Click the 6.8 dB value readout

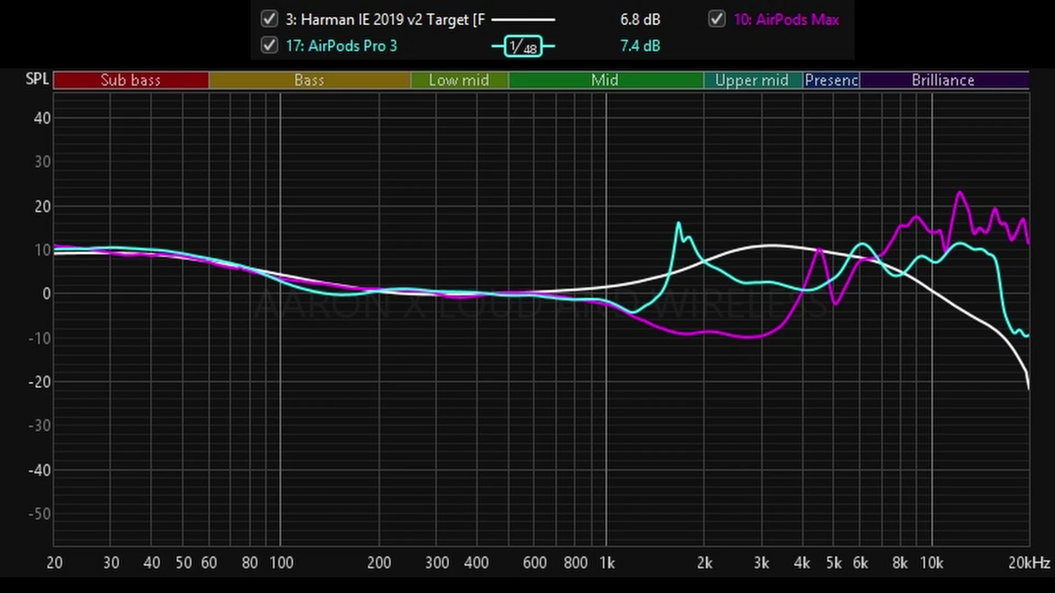click(x=640, y=20)
